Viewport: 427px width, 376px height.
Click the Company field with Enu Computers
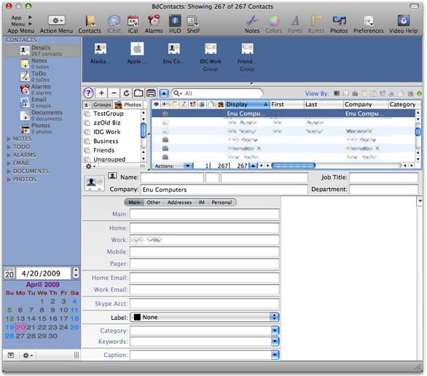coord(224,189)
